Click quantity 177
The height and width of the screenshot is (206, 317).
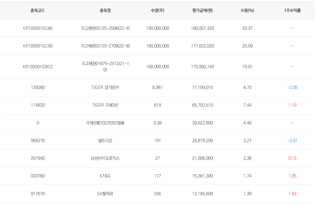tap(157, 176)
